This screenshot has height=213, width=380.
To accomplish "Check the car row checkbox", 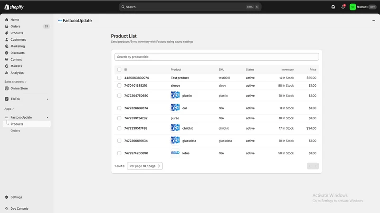I will click(x=119, y=108).
